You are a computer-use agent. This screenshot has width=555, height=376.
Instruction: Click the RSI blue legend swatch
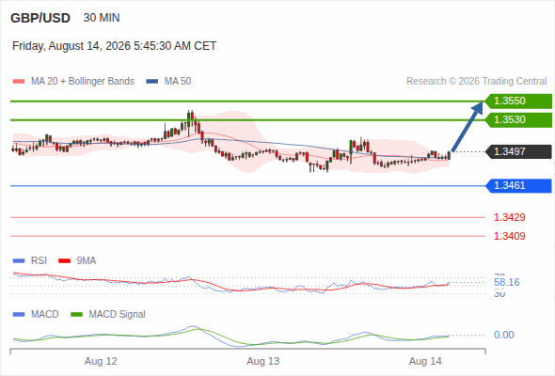tap(19, 261)
